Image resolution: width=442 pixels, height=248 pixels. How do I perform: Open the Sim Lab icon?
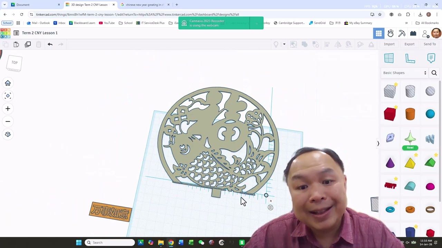click(x=391, y=33)
